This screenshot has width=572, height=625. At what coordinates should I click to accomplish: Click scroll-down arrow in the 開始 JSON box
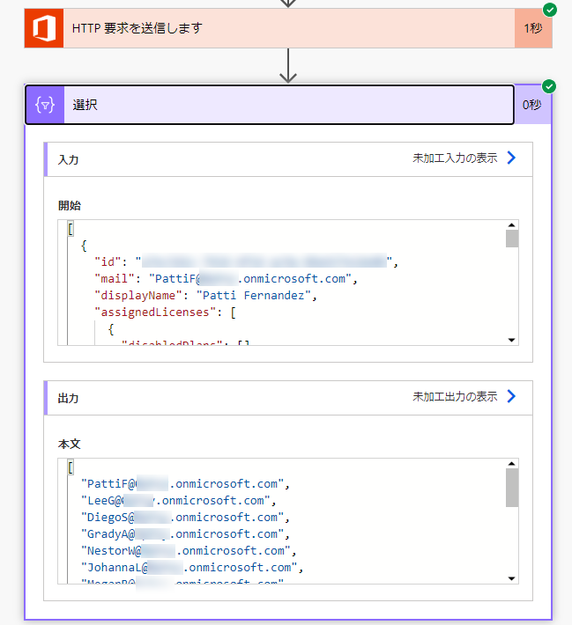point(512,340)
